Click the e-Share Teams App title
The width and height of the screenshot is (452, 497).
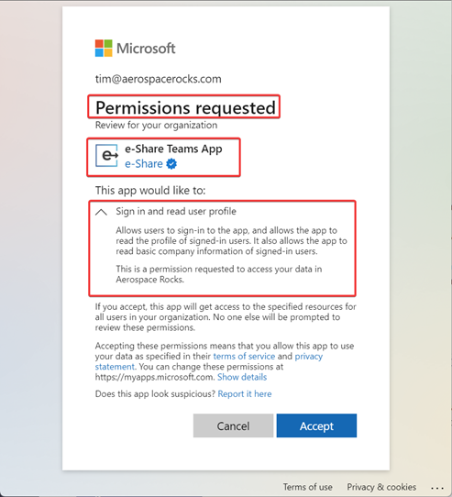click(x=173, y=149)
